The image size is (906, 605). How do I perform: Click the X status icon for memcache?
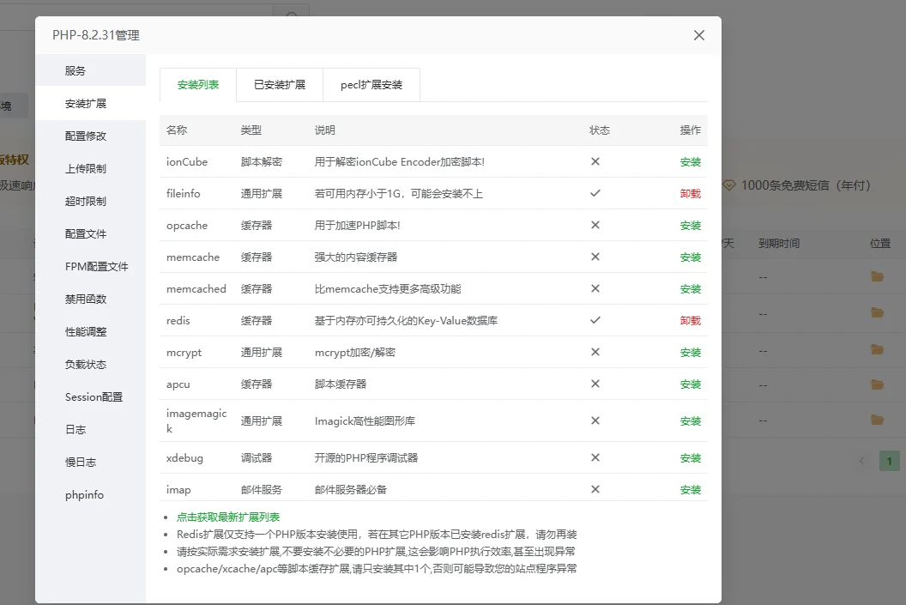[x=595, y=257]
